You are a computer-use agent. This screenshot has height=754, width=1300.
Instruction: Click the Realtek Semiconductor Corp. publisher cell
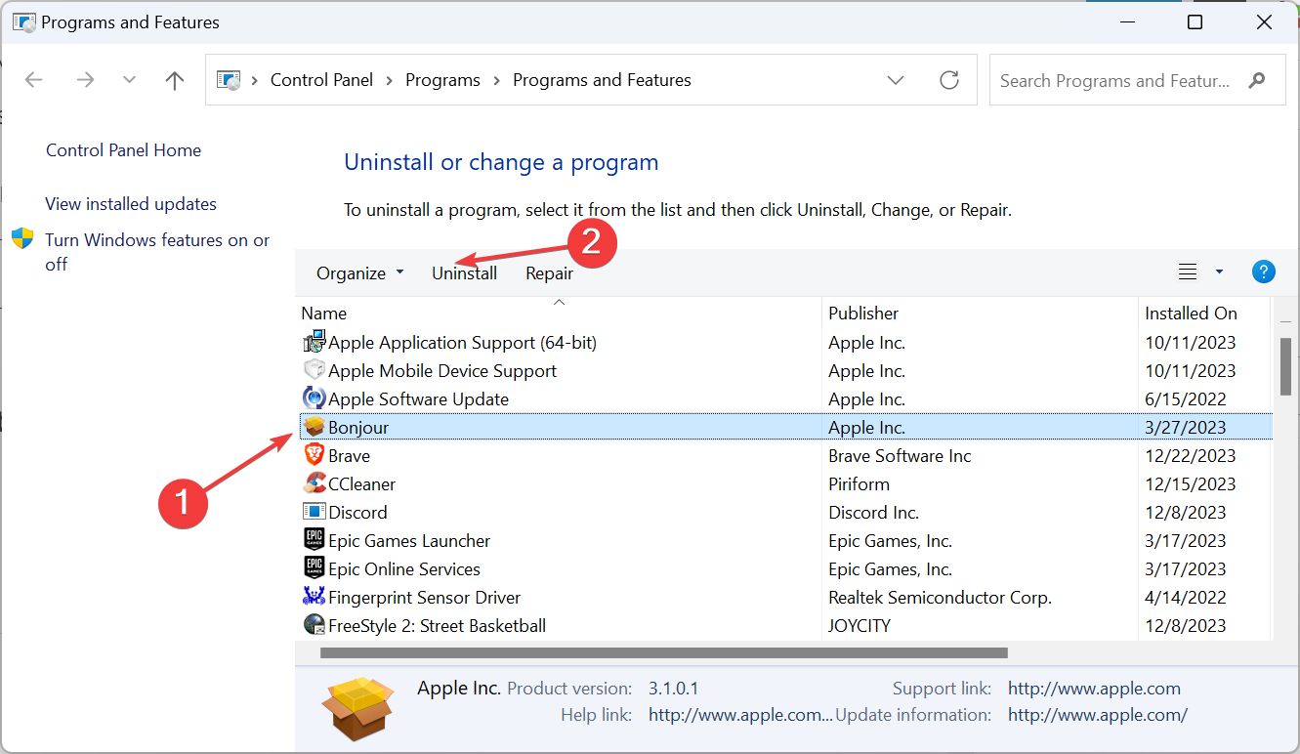pos(940,598)
